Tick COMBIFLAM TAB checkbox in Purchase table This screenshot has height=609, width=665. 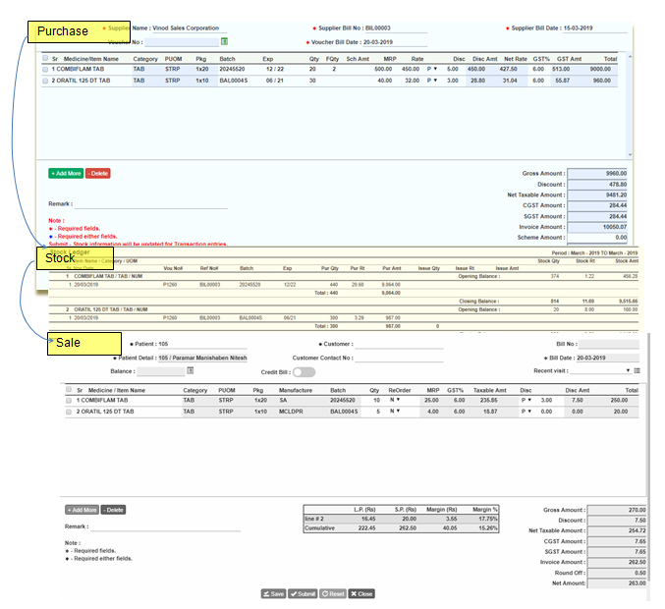click(45, 69)
